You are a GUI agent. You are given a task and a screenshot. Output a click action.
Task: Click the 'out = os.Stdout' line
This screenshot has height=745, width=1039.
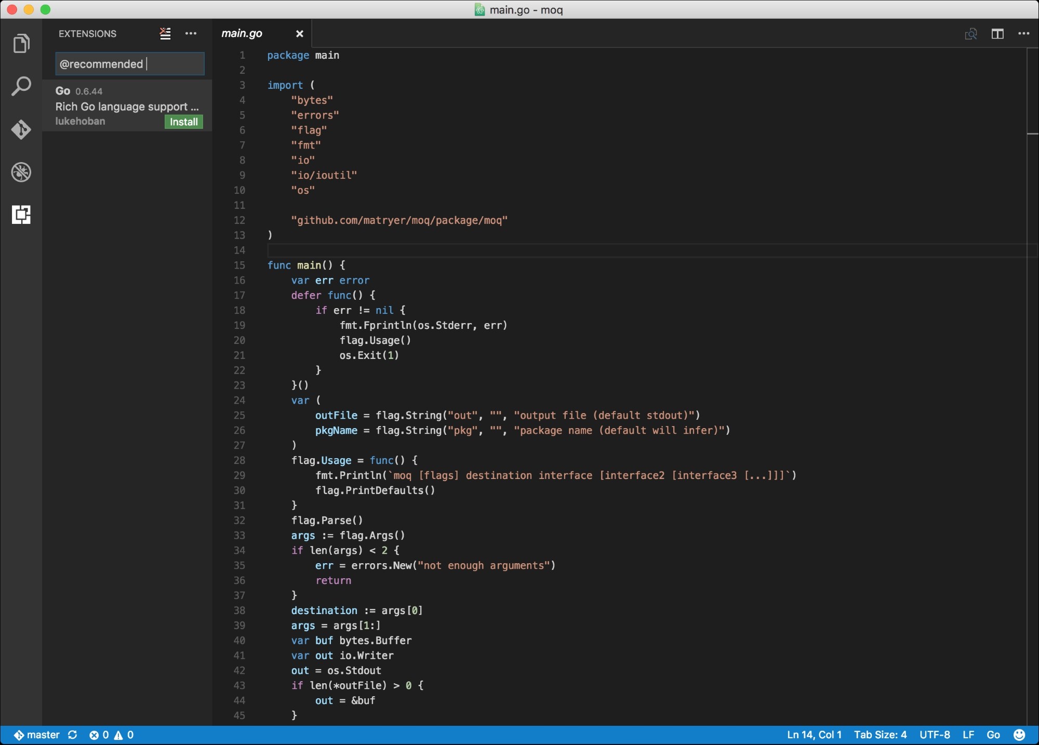(x=336, y=671)
